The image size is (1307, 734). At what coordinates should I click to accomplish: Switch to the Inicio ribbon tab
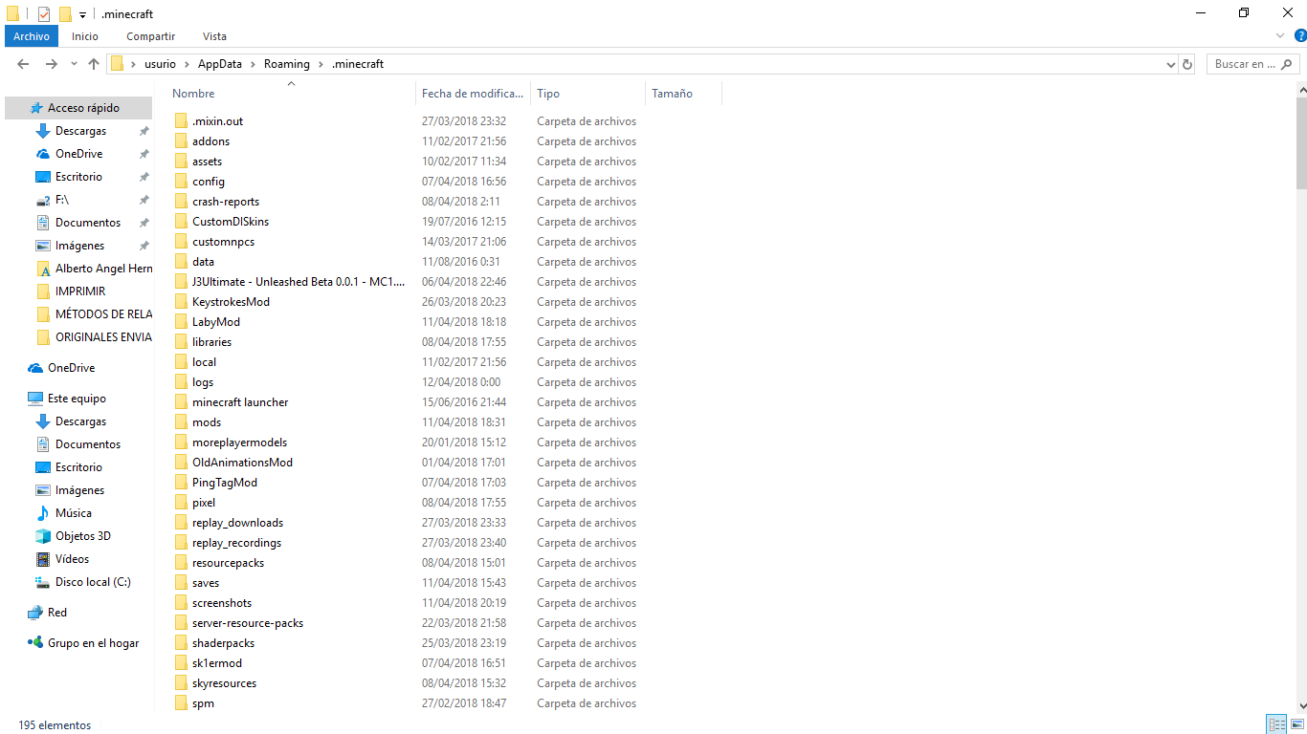[x=85, y=36]
